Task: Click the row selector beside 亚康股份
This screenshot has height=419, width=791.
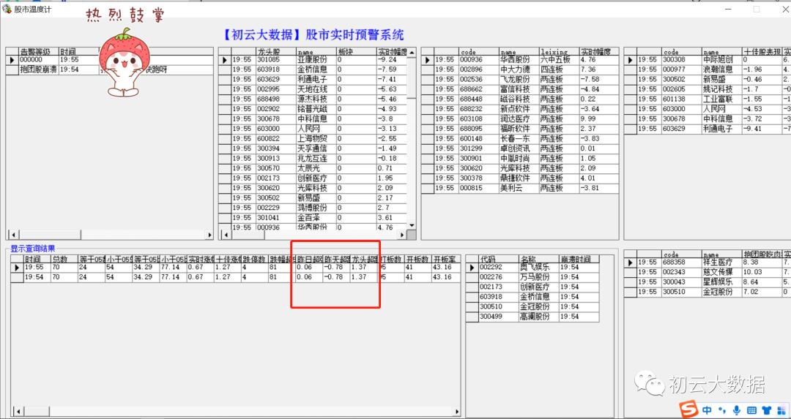Action: (225, 60)
